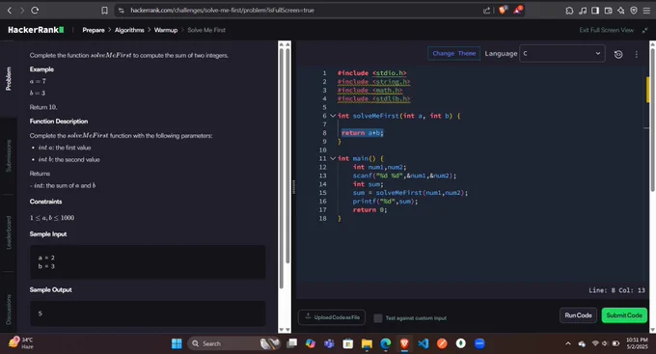Open Microsoft Edge from the taskbar
The height and width of the screenshot is (354, 656).
385,343
